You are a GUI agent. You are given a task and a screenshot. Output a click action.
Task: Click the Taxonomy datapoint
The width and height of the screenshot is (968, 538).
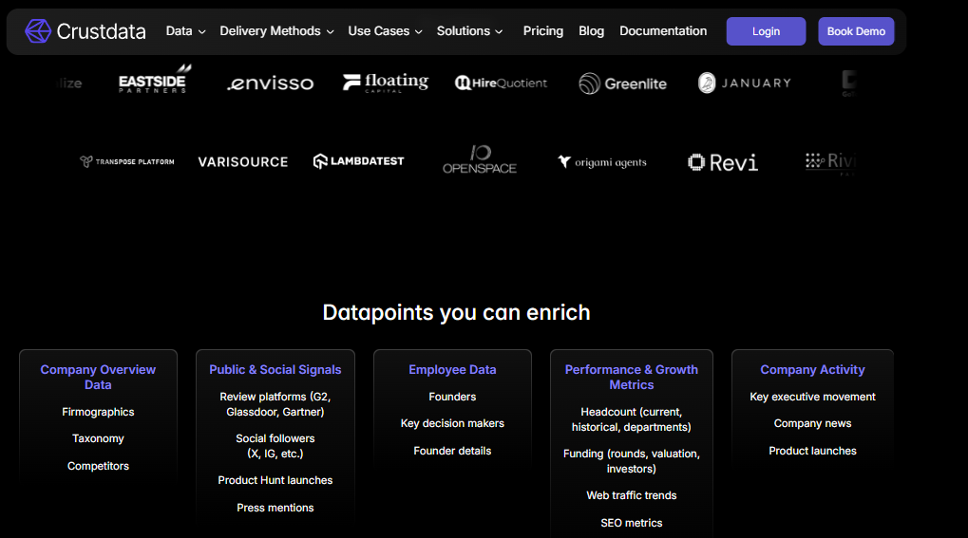pyautogui.click(x=98, y=438)
